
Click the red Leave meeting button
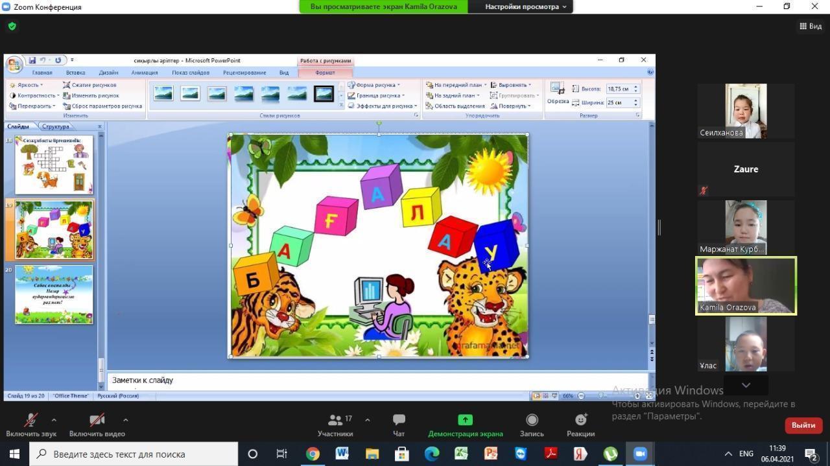[x=803, y=425]
